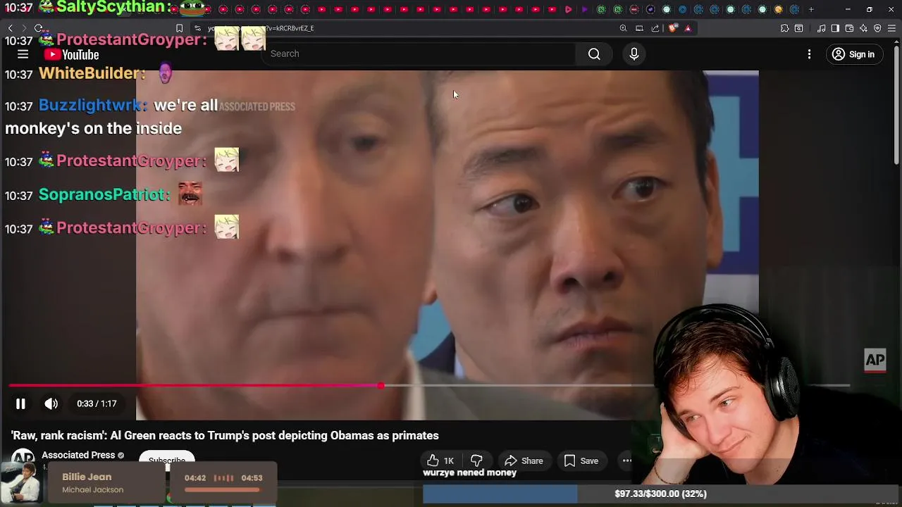Dislike the video with thumbs-down

click(476, 461)
